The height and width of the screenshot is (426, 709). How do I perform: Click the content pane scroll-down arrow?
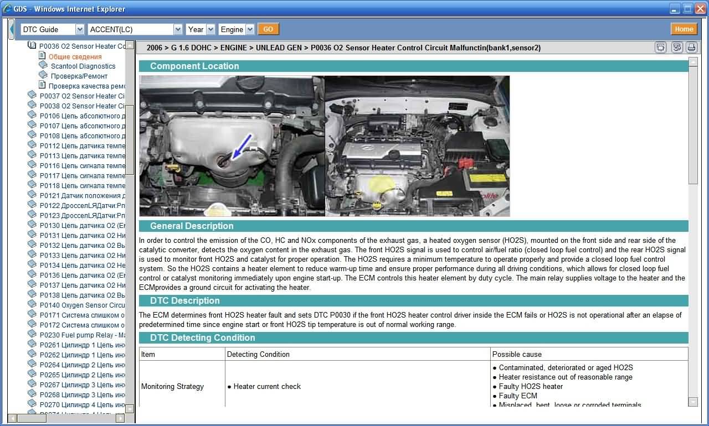pyautogui.click(x=693, y=402)
